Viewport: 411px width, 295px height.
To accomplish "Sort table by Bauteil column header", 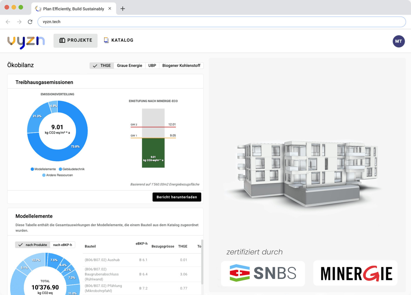I will (x=90, y=247).
